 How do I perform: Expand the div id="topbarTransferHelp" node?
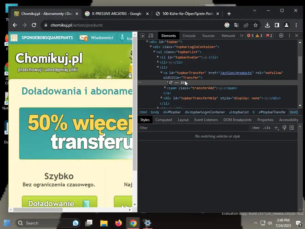[161, 98]
